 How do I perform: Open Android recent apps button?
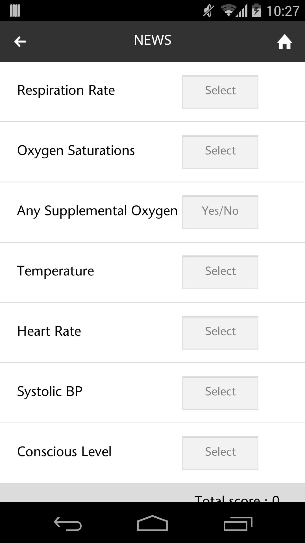(238, 524)
